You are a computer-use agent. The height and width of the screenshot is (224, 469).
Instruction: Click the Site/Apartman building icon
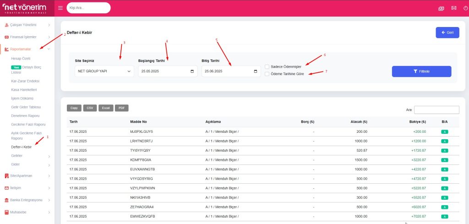click(x=6, y=175)
